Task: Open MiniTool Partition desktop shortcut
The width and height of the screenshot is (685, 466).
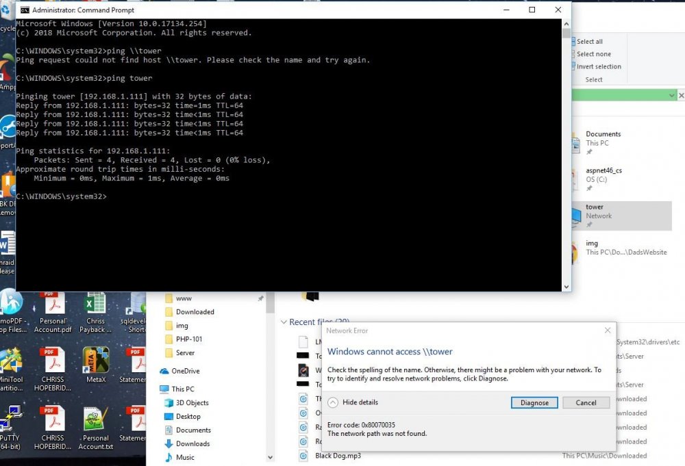Action: pyautogui.click(x=11, y=369)
